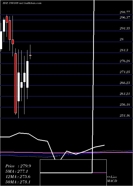The height and width of the screenshot is (186, 133).
Task: Click the 271.25 price axis label
Action: 125,72
